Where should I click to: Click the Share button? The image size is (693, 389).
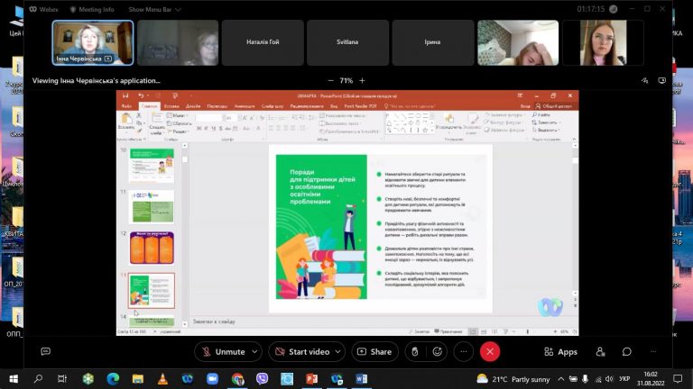pos(374,351)
